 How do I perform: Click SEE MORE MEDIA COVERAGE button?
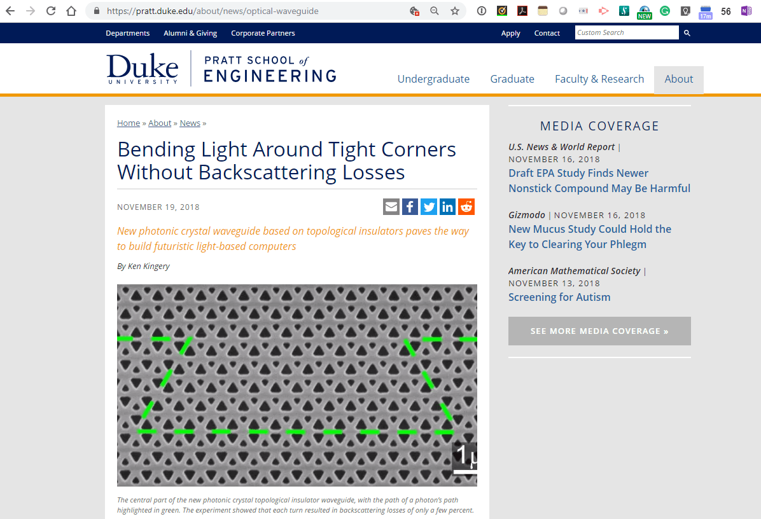(x=599, y=331)
